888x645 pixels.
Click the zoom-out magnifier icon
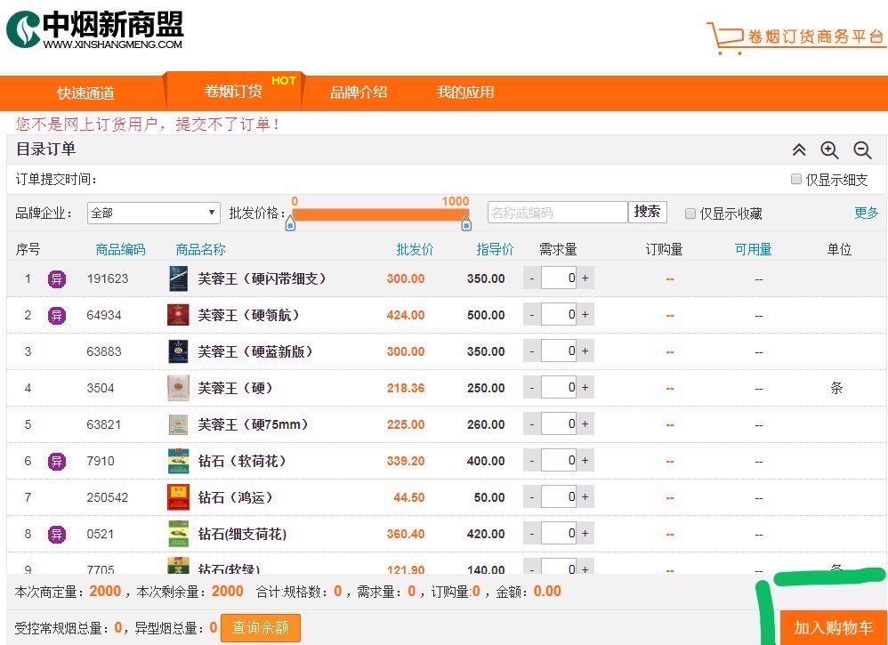pyautogui.click(x=862, y=150)
